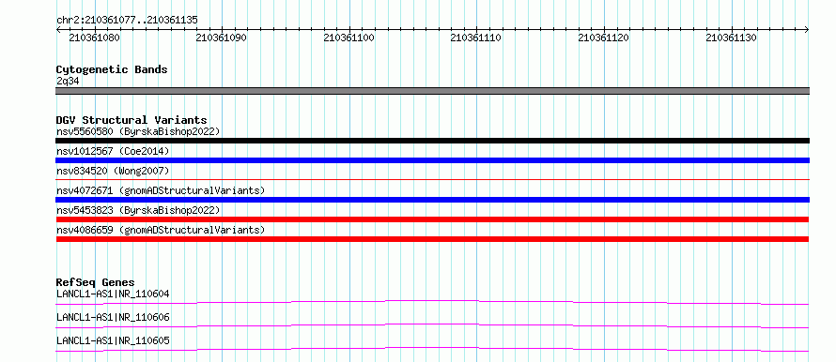Select LANCL1-AS1|NR_110605 transcript label
The width and height of the screenshot is (836, 362).
[113, 340]
